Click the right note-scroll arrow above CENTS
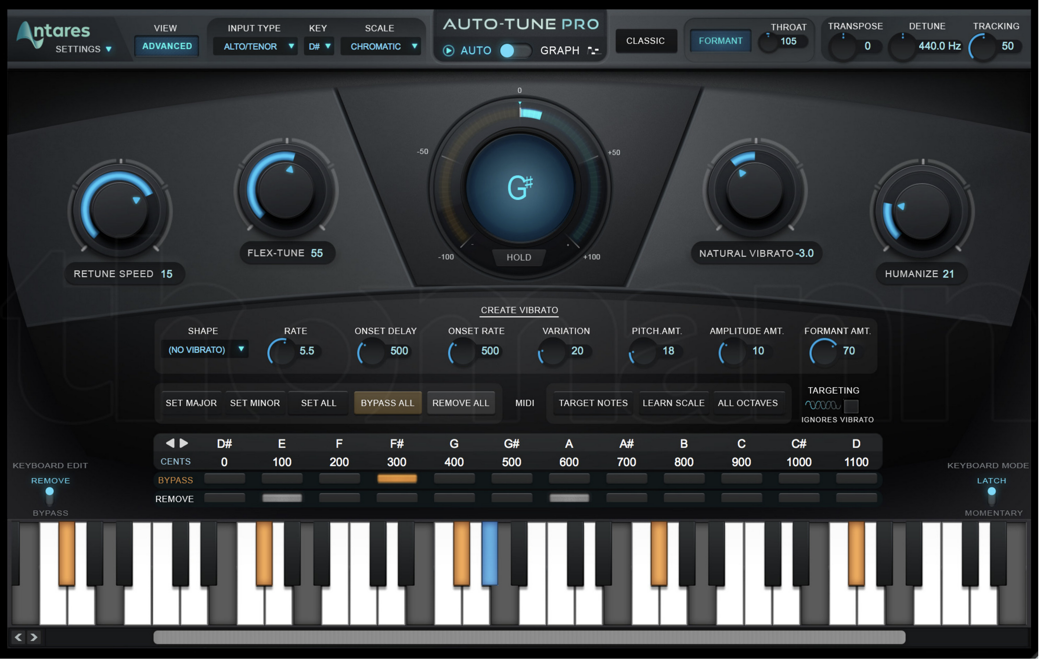 coord(184,443)
